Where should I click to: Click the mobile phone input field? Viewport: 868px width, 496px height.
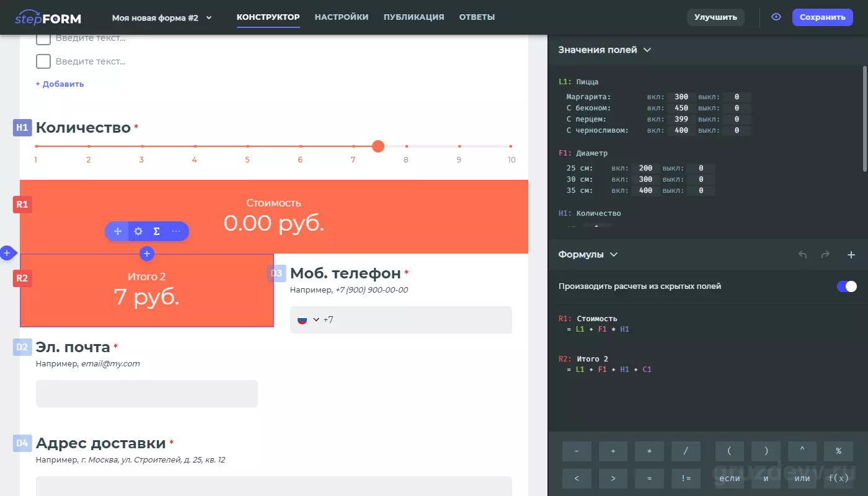(x=401, y=320)
